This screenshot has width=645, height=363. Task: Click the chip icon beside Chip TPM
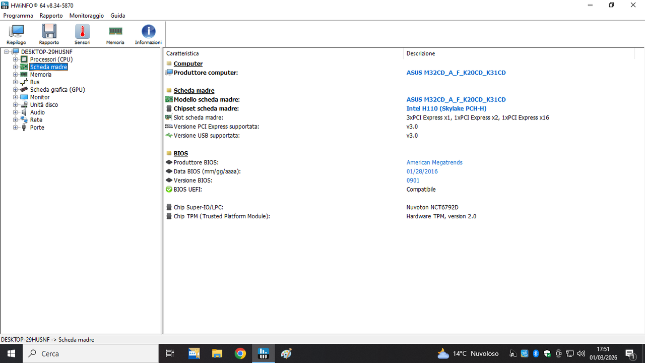click(x=169, y=216)
